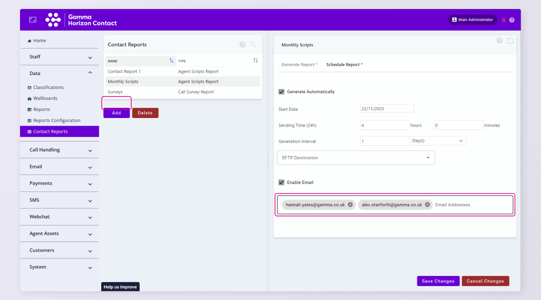Click the Type column sort arrows

(255, 60)
